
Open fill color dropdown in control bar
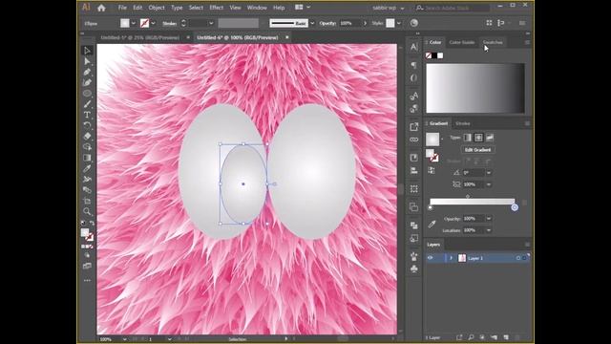click(134, 23)
